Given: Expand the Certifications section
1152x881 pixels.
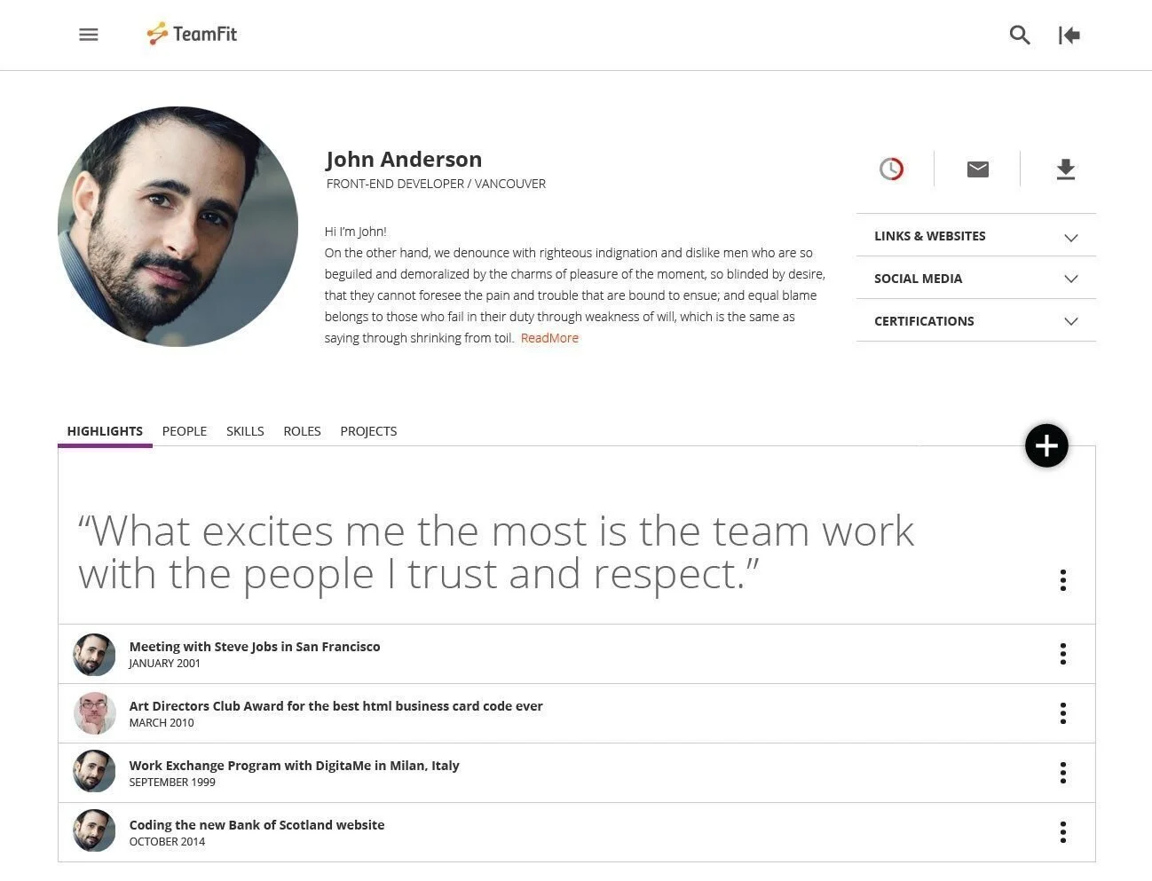Looking at the screenshot, I should coord(976,321).
